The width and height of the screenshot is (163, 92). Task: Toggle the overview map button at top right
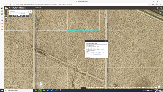(x=161, y=13)
